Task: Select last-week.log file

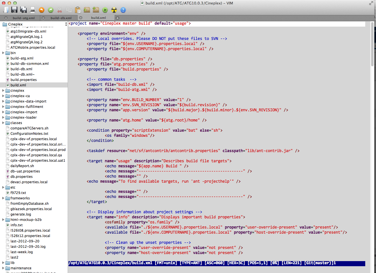Action: [x=22, y=252]
